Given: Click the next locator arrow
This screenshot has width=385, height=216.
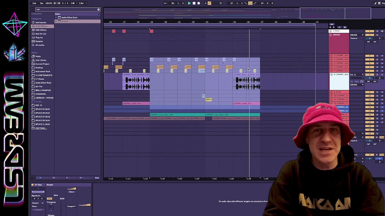Looking at the screenshot, I should click(334, 27).
